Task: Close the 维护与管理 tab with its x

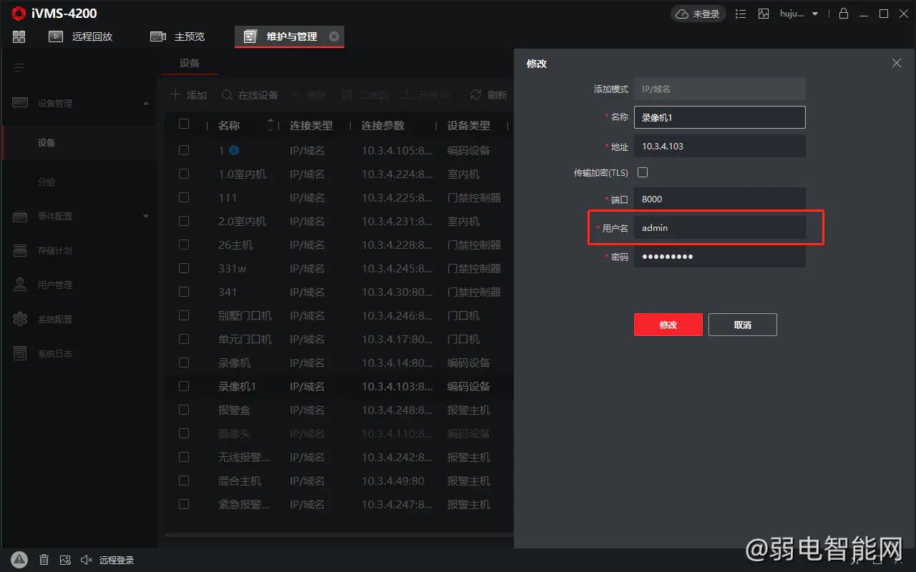Action: (334, 36)
